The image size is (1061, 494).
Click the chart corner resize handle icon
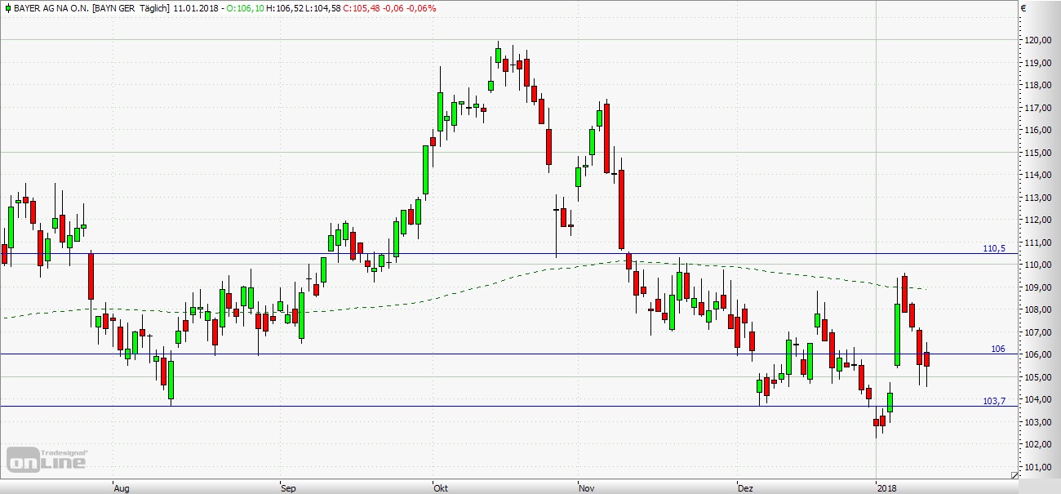pos(1014,475)
